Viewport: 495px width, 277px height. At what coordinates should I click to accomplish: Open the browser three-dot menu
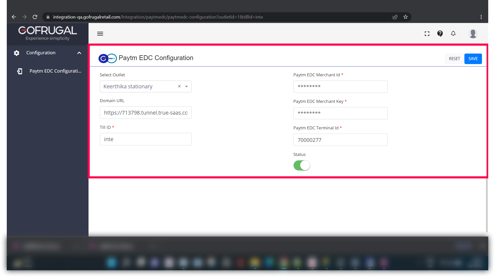point(481,17)
